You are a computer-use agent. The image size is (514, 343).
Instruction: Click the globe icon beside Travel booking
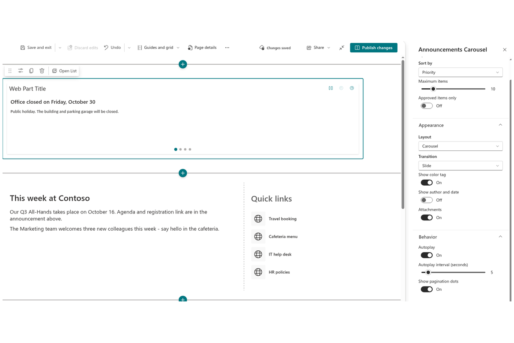tap(258, 219)
